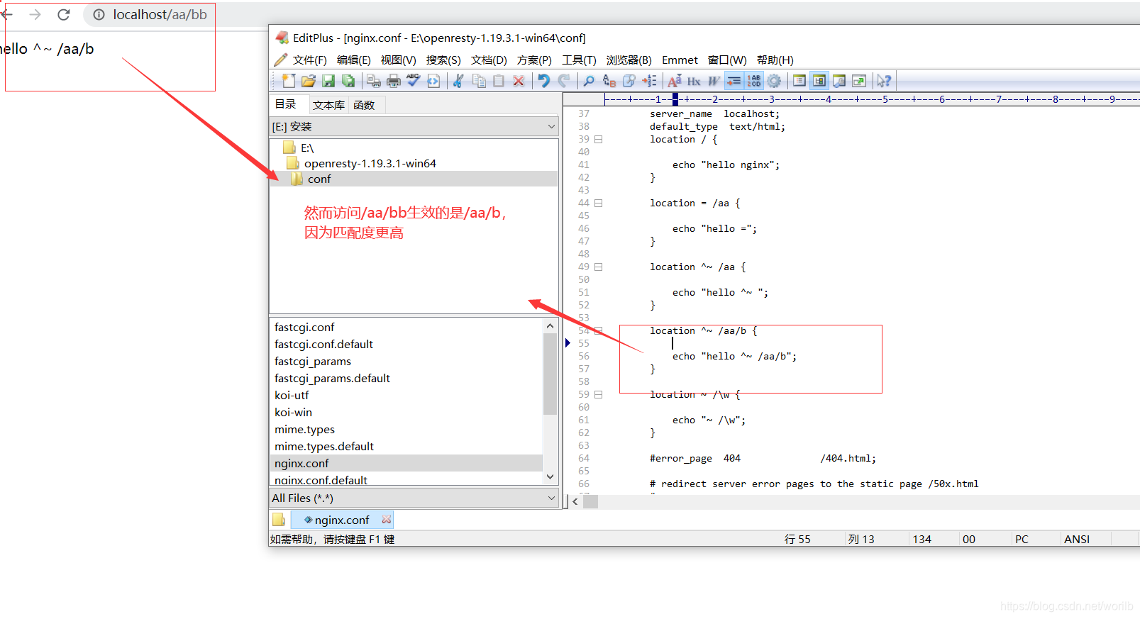
Task: Click the context help arrow icon
Action: coord(884,81)
